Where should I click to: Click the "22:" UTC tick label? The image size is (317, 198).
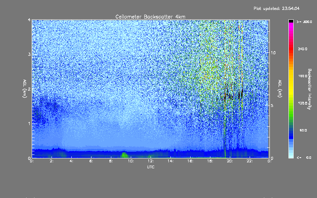tap(250, 161)
